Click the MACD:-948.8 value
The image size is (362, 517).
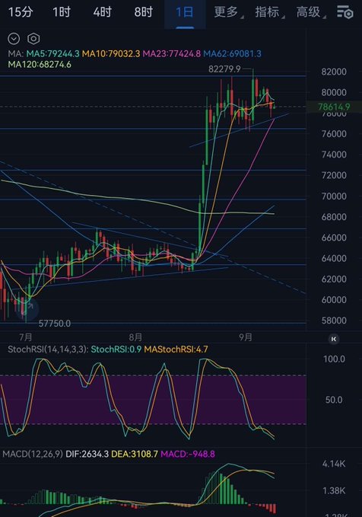point(188,455)
